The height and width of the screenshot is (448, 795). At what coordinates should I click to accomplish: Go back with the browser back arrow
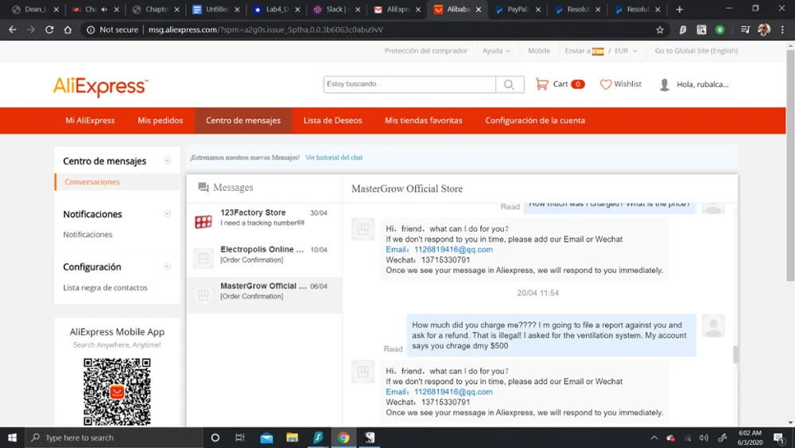(13, 30)
